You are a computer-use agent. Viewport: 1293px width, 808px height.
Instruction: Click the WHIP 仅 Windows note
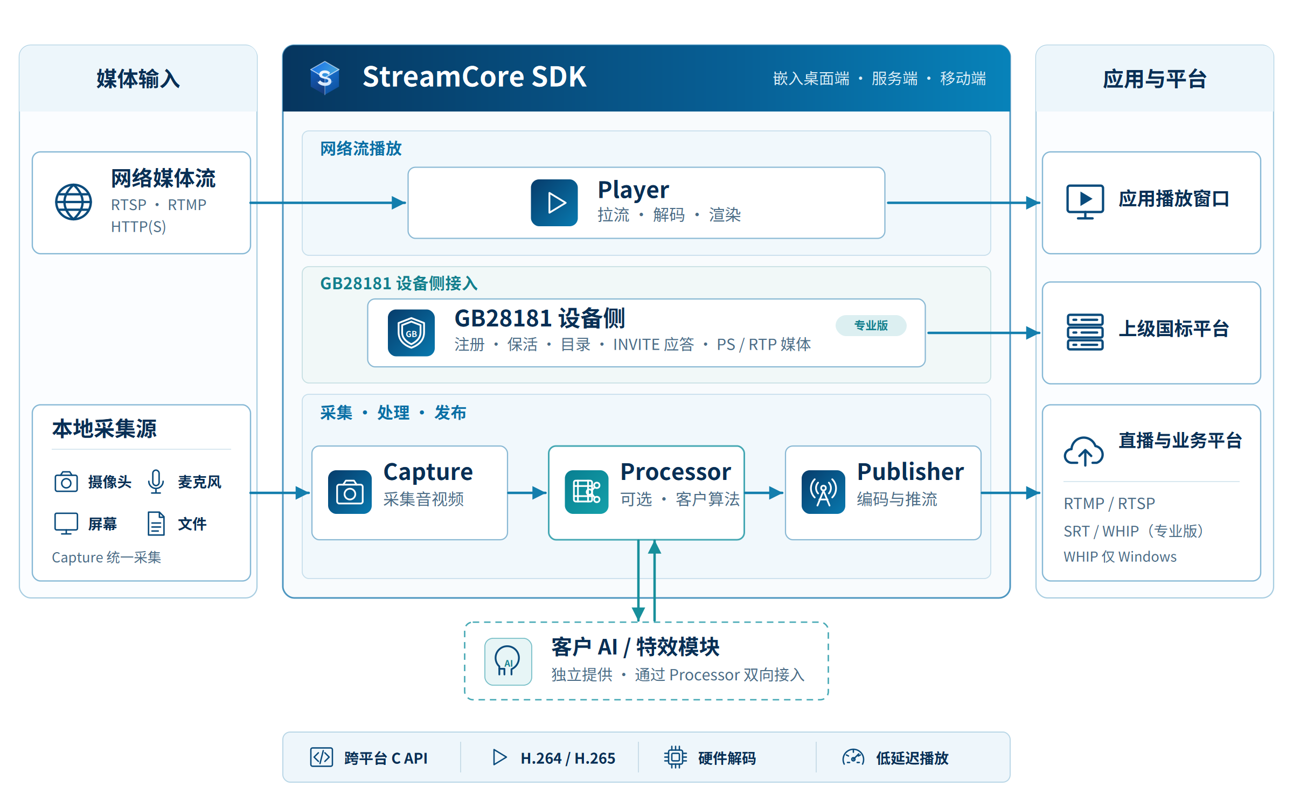[1120, 556]
